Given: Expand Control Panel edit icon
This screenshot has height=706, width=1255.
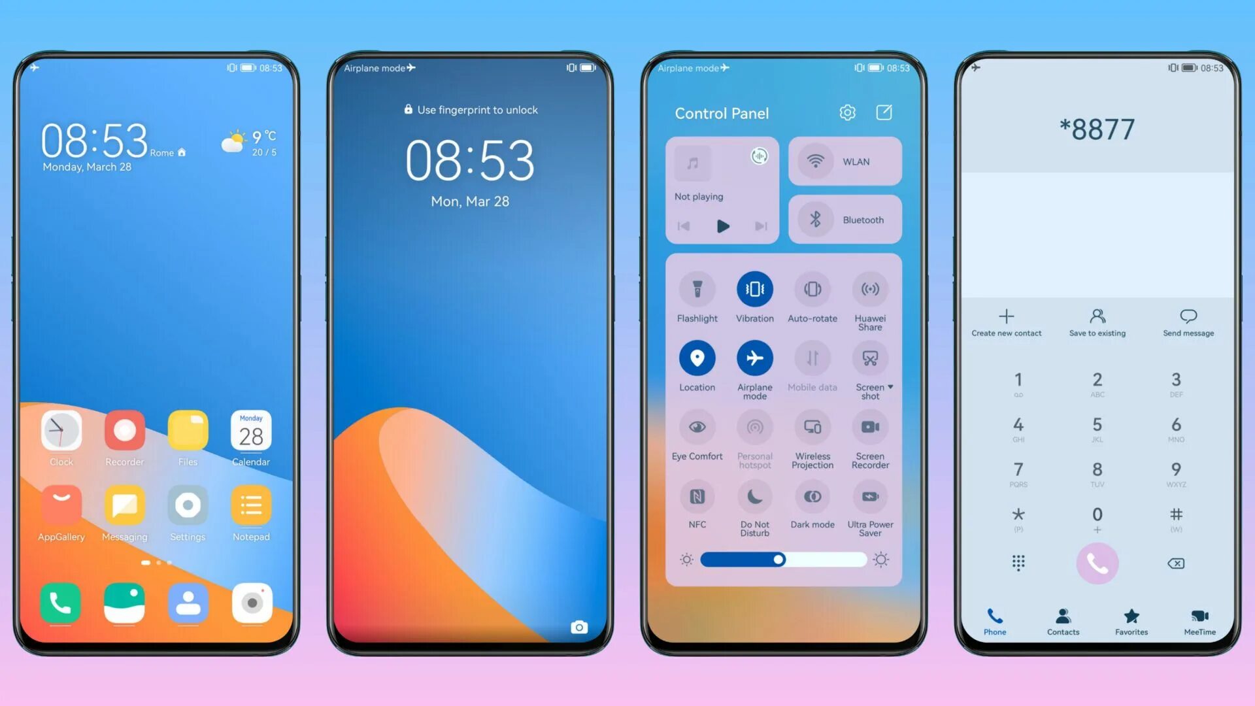Looking at the screenshot, I should tap(884, 112).
